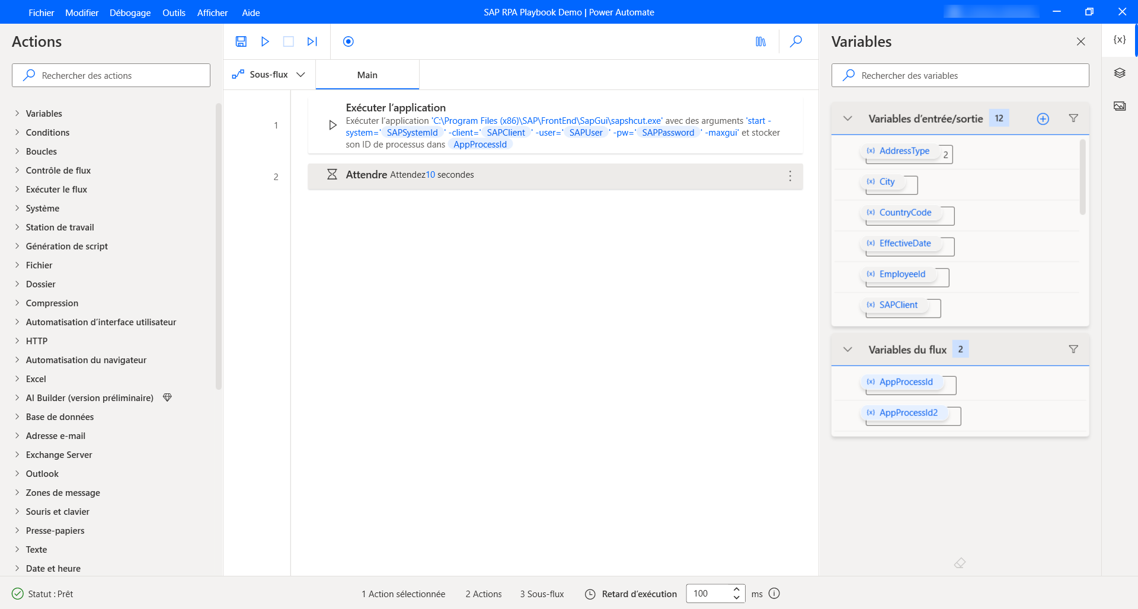Save the flow with the Save icon
This screenshot has width=1138, height=609.
click(241, 41)
